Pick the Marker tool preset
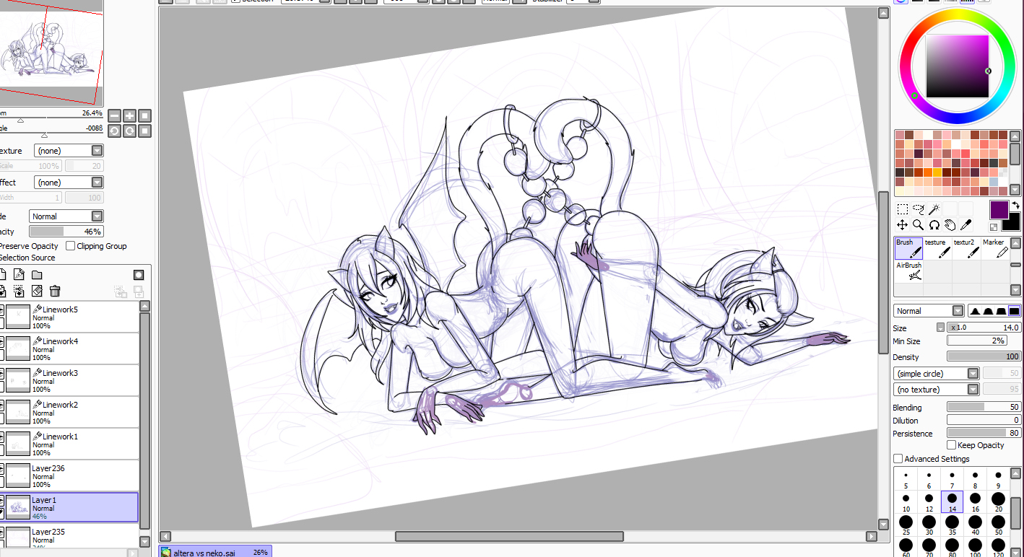The height and width of the screenshot is (557, 1024). [x=995, y=247]
